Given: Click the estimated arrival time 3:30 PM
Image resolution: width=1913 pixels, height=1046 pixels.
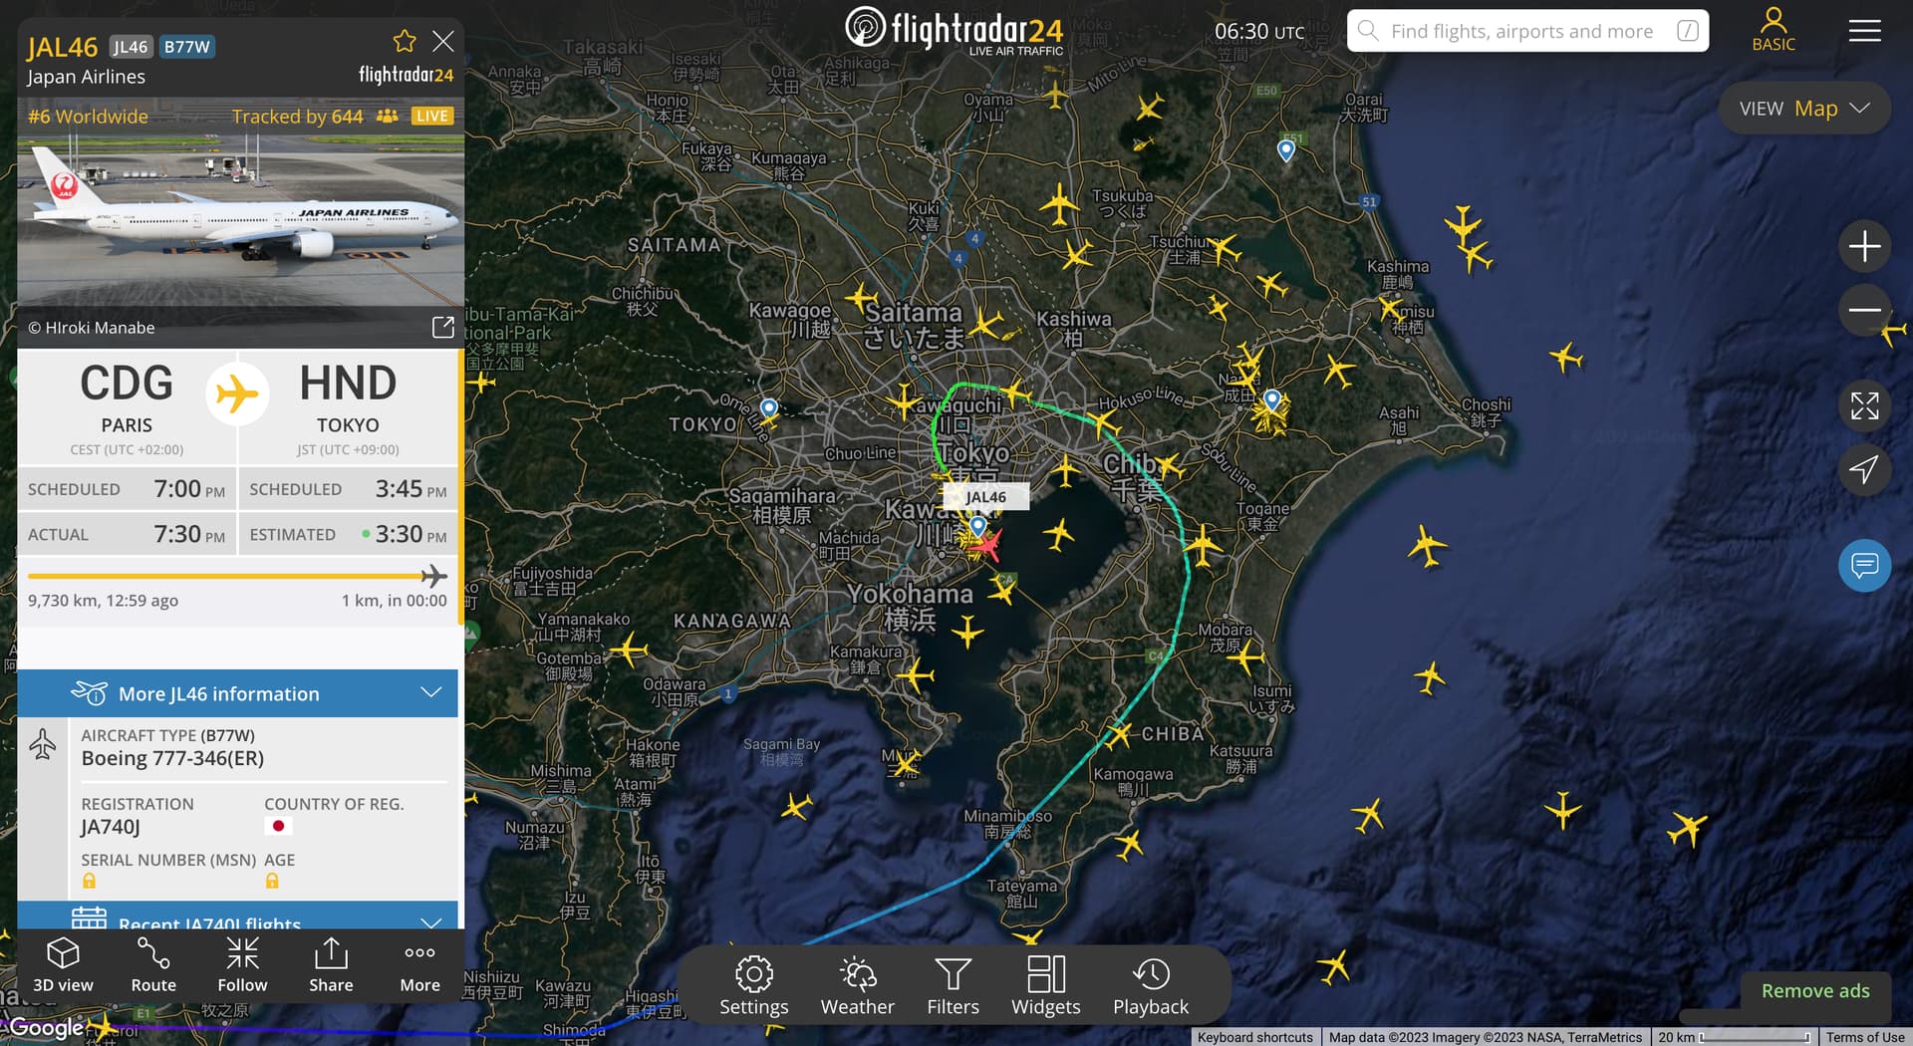Looking at the screenshot, I should coord(410,534).
